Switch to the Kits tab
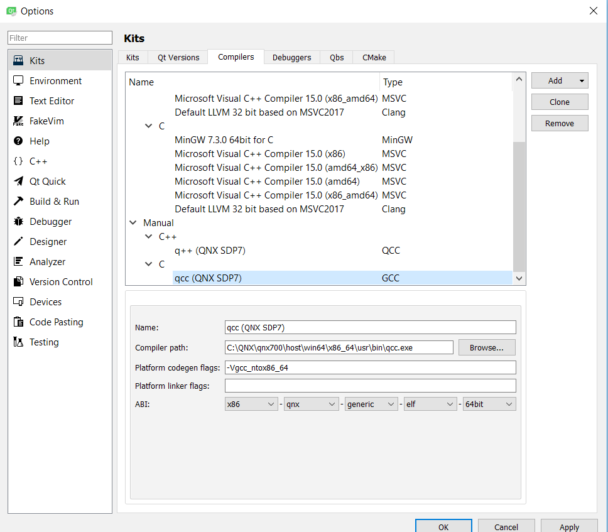Viewport: 608px width, 532px height. point(133,57)
